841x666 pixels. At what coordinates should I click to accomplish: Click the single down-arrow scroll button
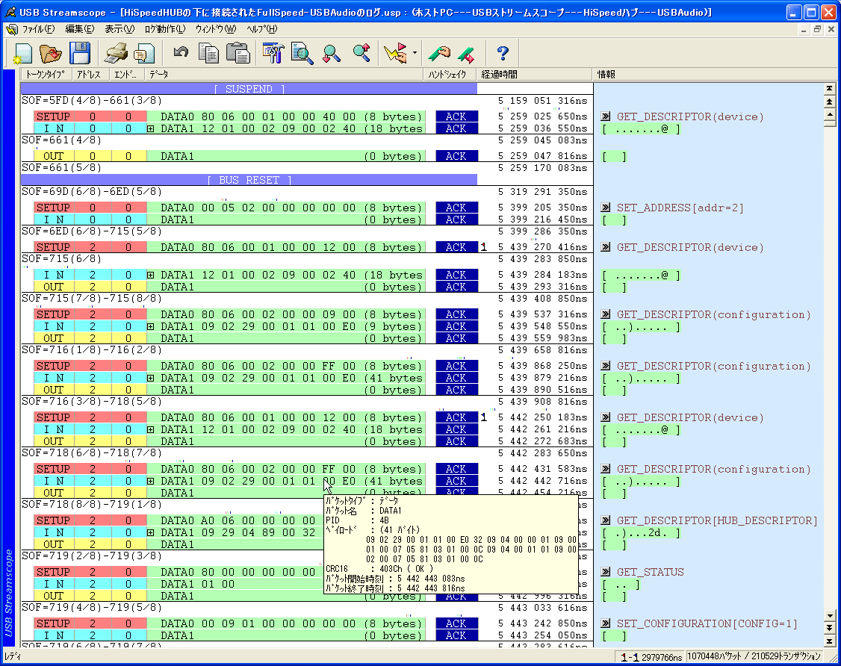pyautogui.click(x=829, y=616)
